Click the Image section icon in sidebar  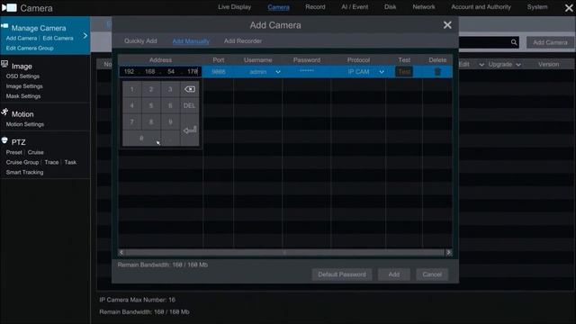pos(4,64)
